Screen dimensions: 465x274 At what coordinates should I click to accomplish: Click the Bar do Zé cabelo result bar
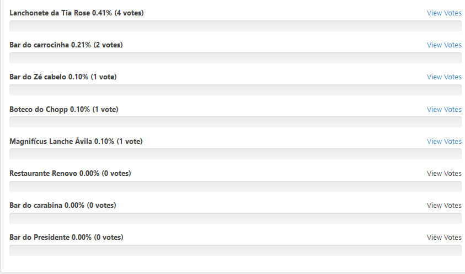[236, 90]
